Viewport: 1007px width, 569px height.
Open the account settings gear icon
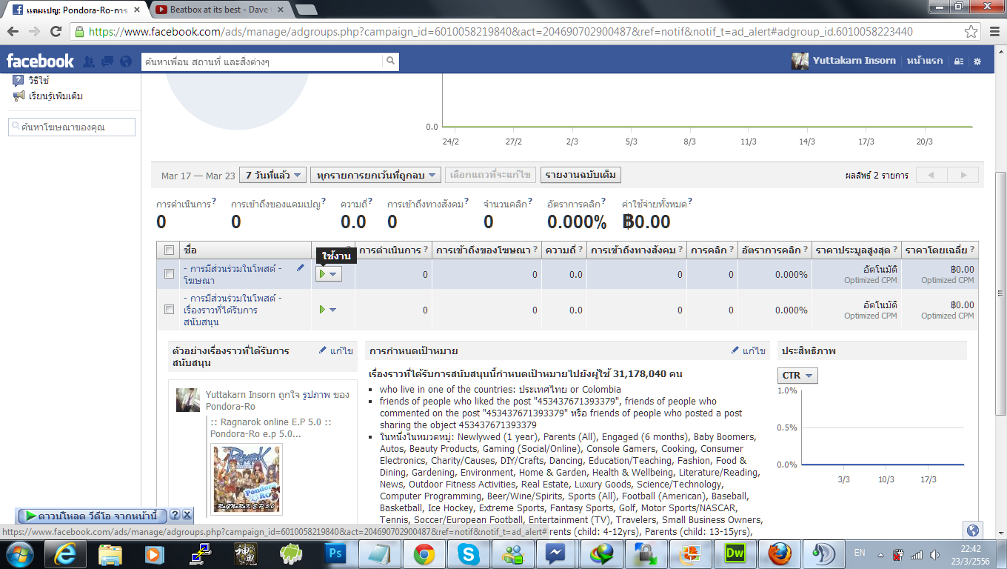(x=978, y=61)
